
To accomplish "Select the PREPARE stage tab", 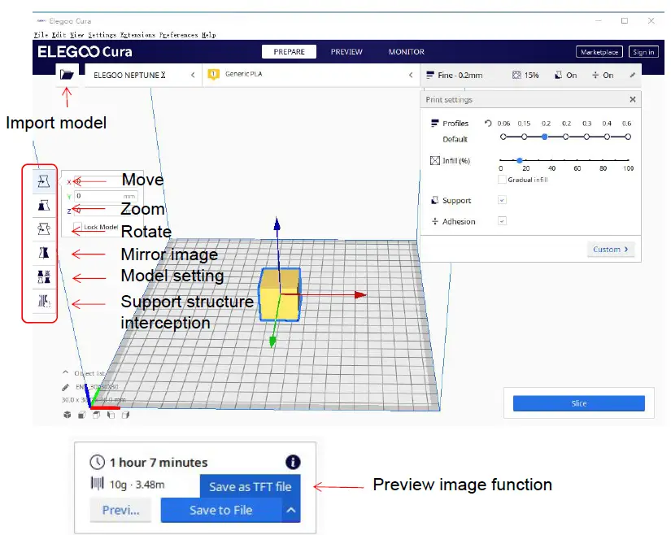I will pyautogui.click(x=290, y=52).
